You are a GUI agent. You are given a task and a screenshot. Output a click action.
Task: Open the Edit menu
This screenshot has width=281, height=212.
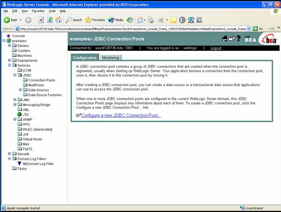[15, 11]
